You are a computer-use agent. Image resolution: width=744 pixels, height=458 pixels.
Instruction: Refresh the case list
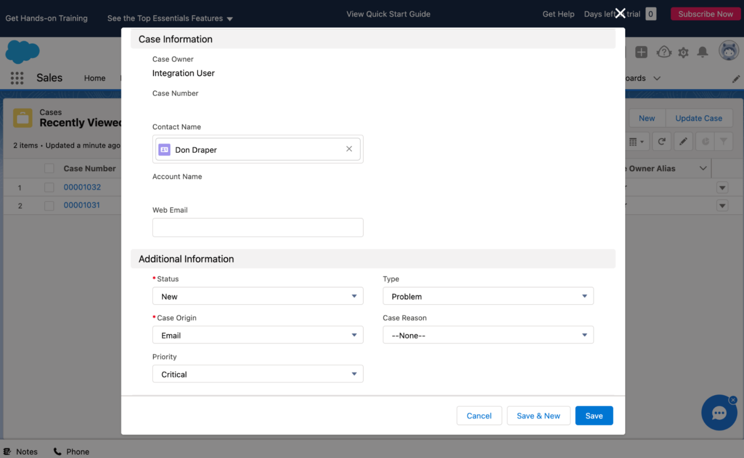click(x=662, y=141)
